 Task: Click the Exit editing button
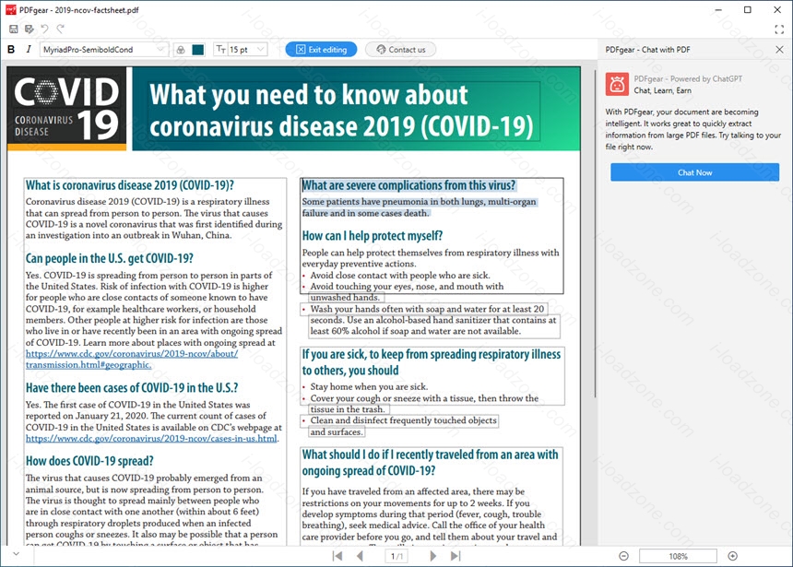pyautogui.click(x=321, y=49)
